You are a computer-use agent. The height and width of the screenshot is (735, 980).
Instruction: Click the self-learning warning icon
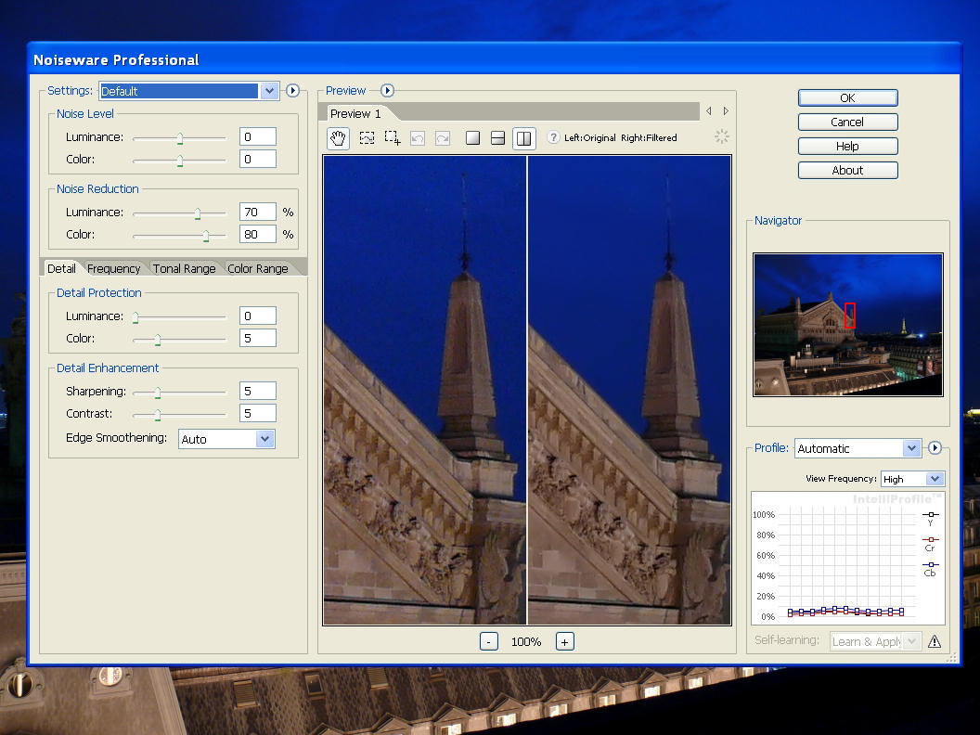[934, 641]
